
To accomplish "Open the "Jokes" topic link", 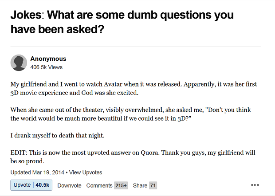I will click(26, 15).
